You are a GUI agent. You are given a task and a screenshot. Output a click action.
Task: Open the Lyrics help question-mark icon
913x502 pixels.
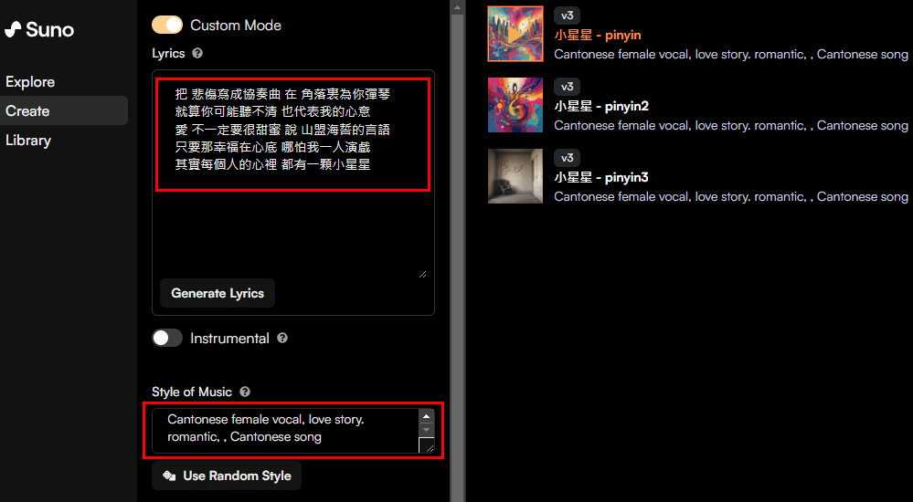click(197, 53)
